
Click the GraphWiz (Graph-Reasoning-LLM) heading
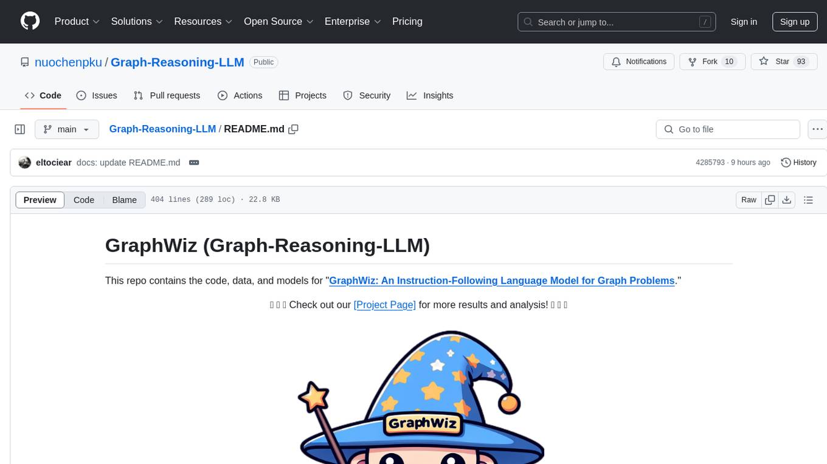click(x=268, y=245)
